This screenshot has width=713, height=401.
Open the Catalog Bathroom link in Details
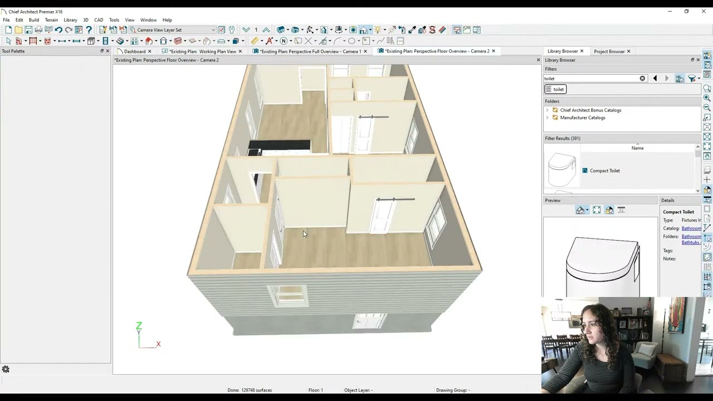(691, 228)
